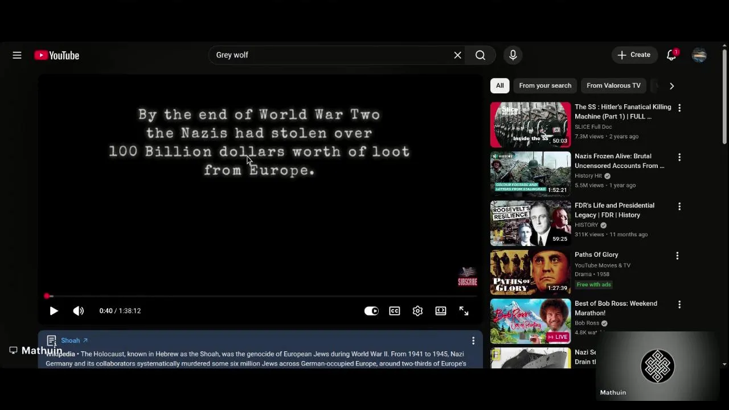This screenshot has width=729, height=410.
Task: Open Nazis Frozen Alive video thumbnail
Action: [x=530, y=174]
